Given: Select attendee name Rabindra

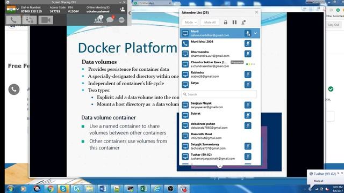Looking at the screenshot, I should [197, 72].
